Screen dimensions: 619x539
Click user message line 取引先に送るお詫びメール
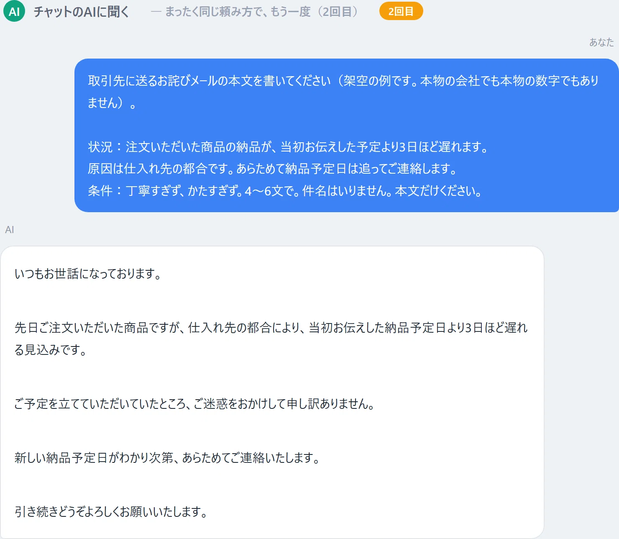(x=343, y=91)
